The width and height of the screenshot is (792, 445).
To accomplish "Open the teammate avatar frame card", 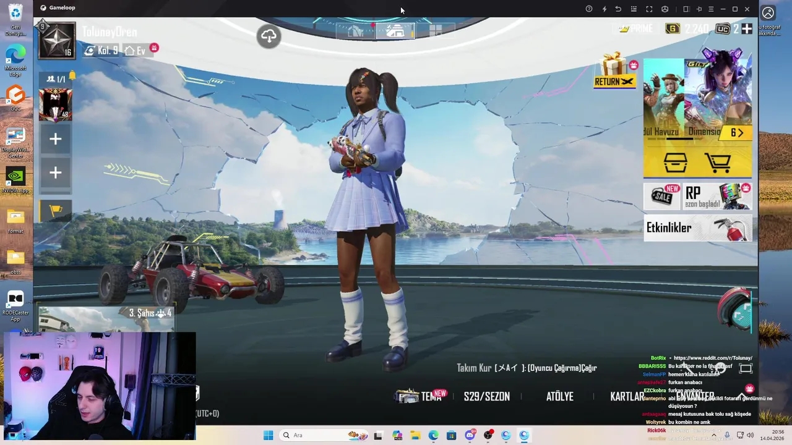I will pos(56,104).
